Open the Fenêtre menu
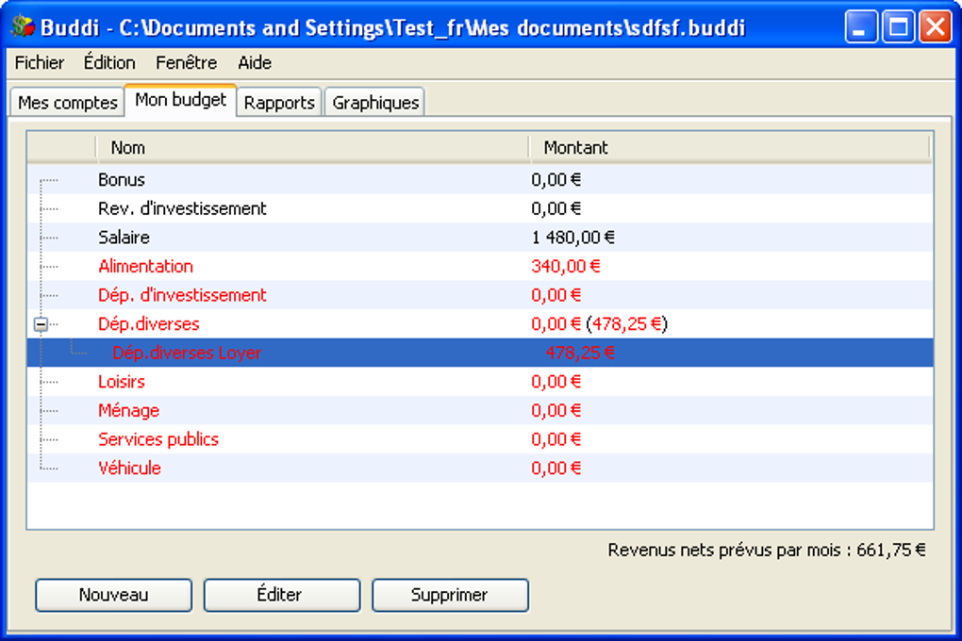 [x=187, y=63]
